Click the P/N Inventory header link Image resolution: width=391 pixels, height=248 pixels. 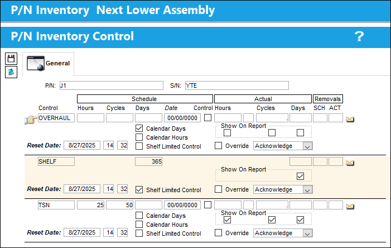pos(50,10)
